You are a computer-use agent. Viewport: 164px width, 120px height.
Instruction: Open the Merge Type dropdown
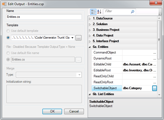pyautogui.click(x=79, y=75)
